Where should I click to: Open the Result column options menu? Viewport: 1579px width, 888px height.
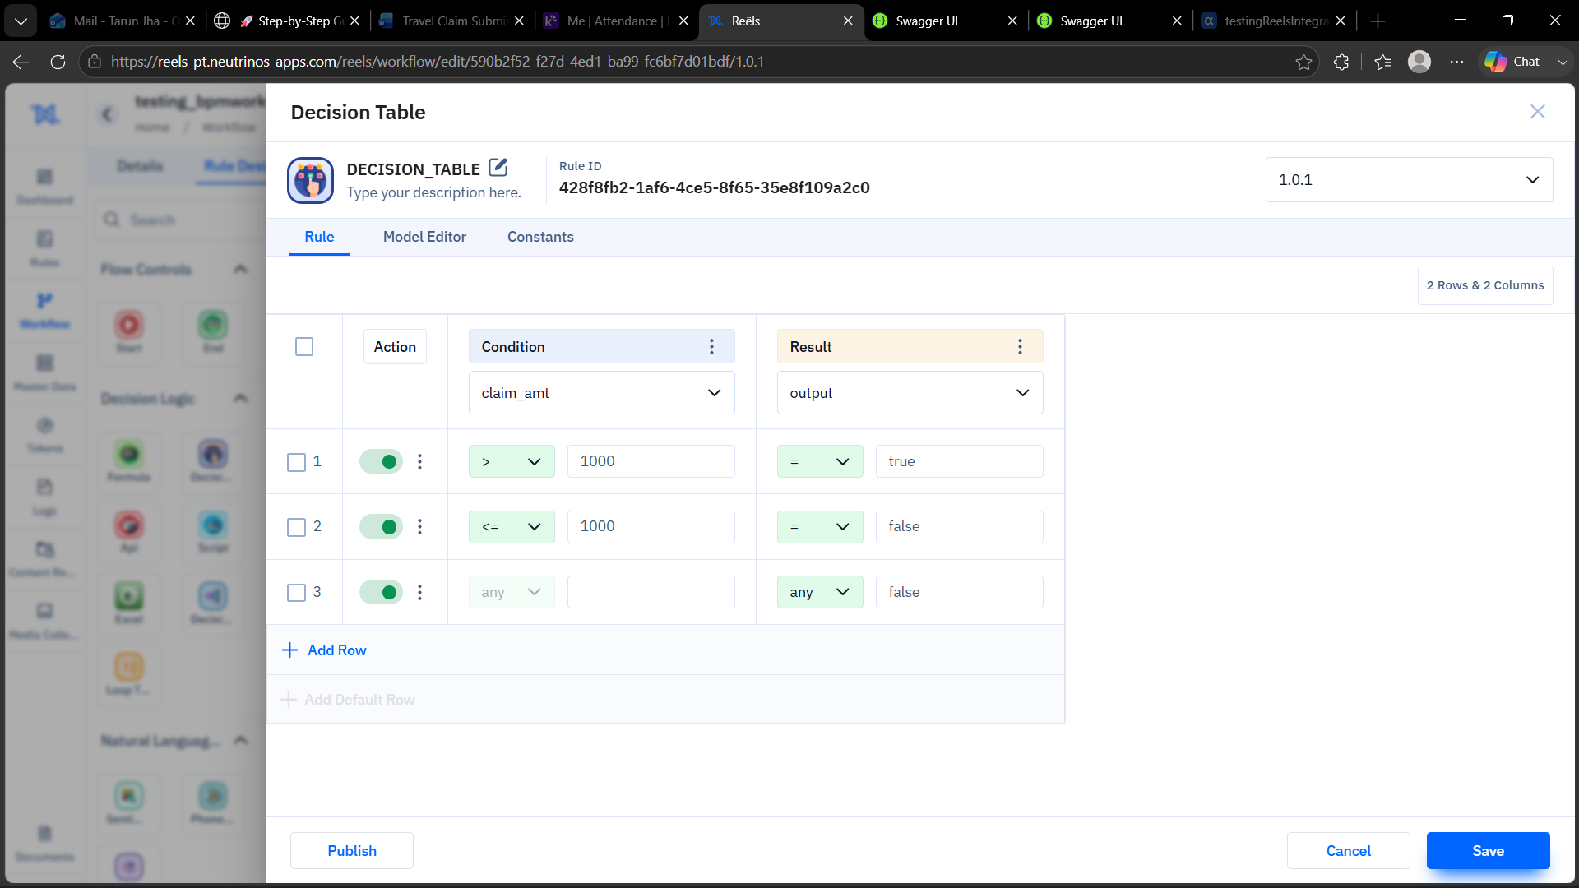point(1020,347)
